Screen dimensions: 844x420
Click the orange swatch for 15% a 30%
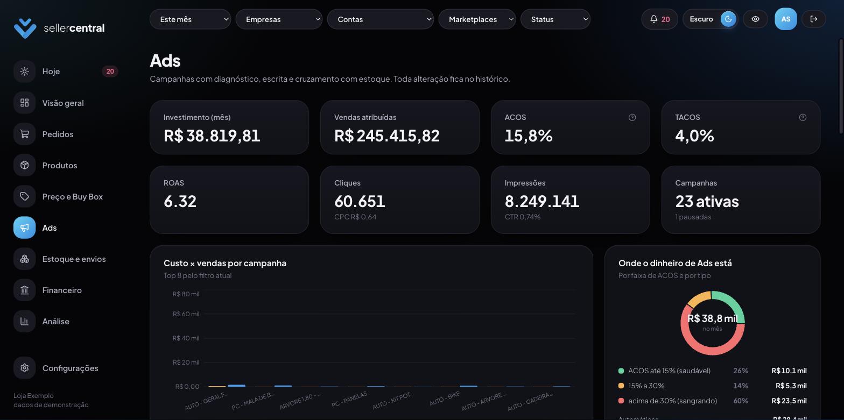(x=621, y=386)
